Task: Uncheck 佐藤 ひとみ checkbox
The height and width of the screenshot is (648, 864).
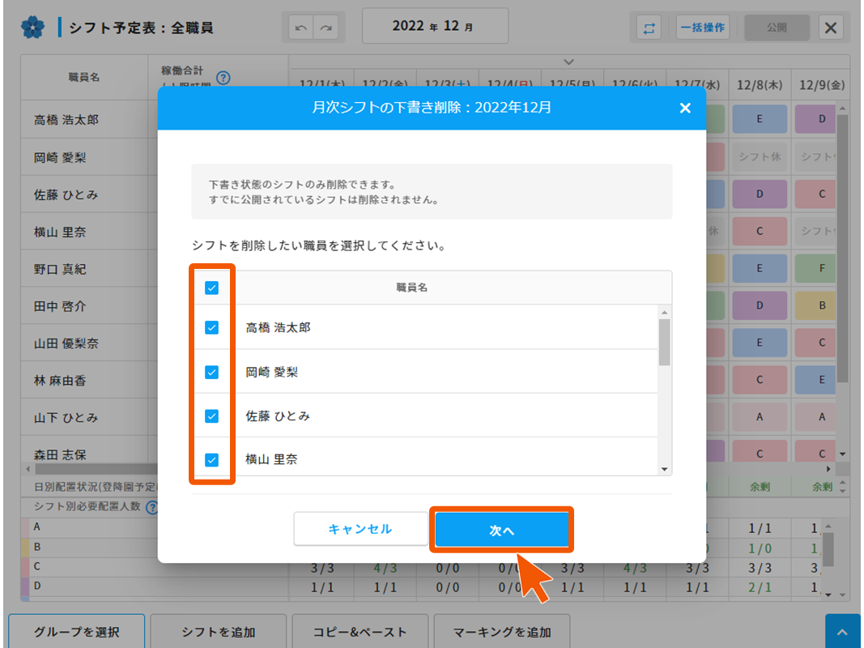Action: (x=212, y=416)
